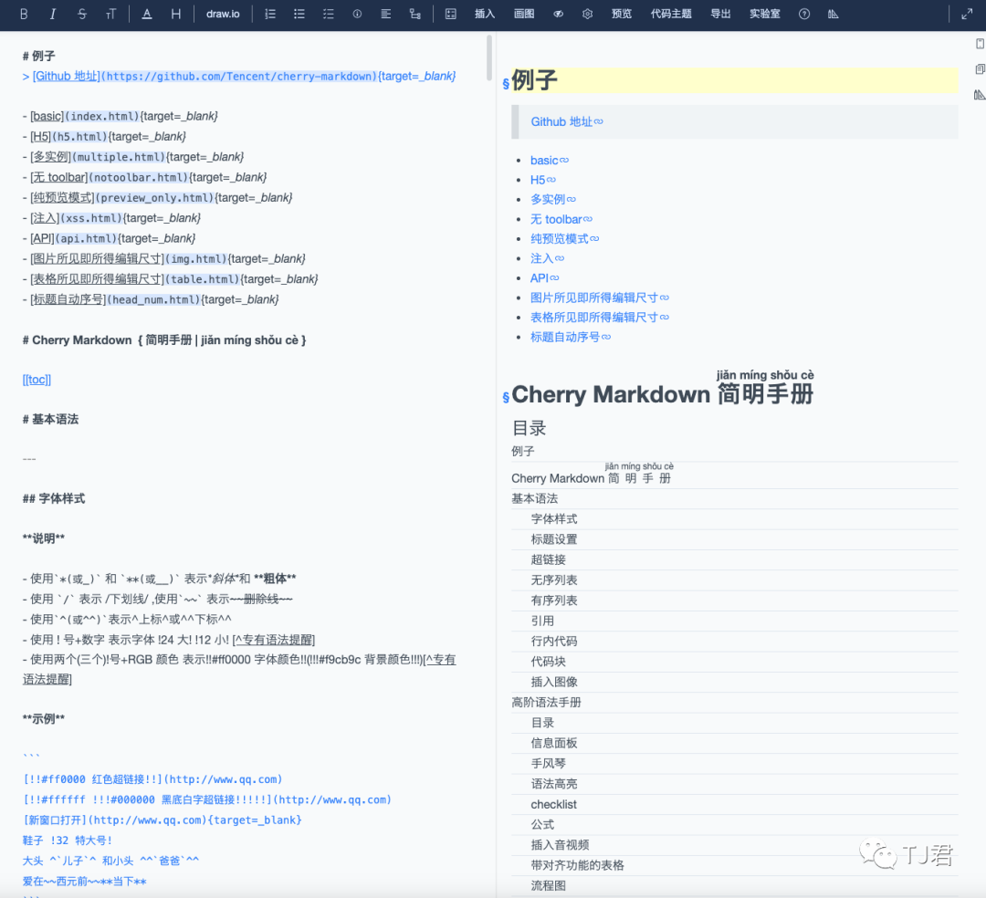The height and width of the screenshot is (898, 986).
Task: Open the 代码主题 code theme options
Action: [672, 14]
